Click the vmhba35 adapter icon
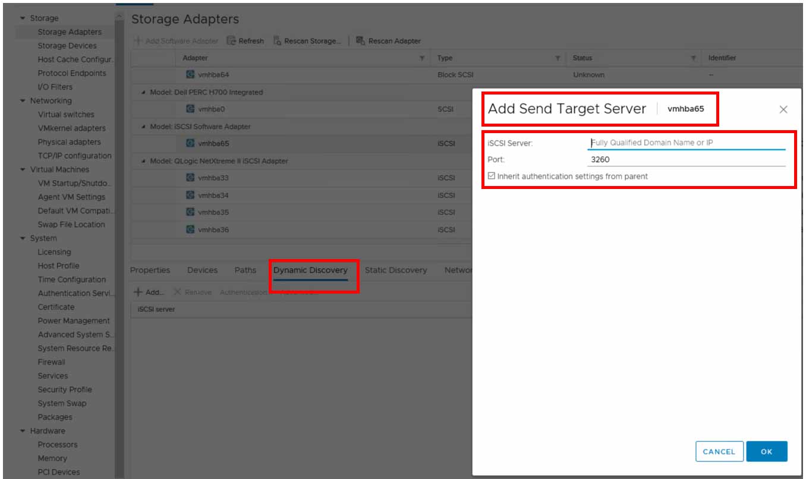The width and height of the screenshot is (806, 479). point(190,212)
